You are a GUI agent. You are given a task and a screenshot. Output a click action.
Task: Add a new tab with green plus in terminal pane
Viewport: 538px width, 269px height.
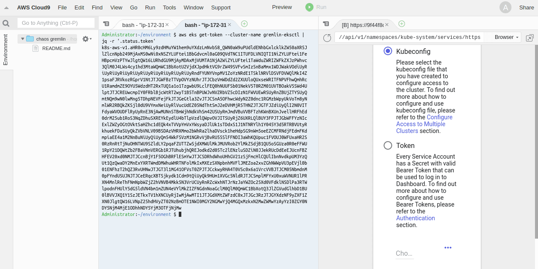pos(244,24)
